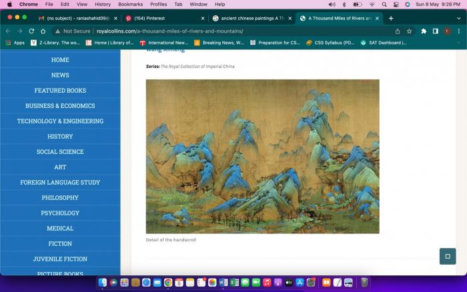This screenshot has height=292, width=467.
Task: Switch to the Gmail (no subject) tab
Action: [x=78, y=19]
